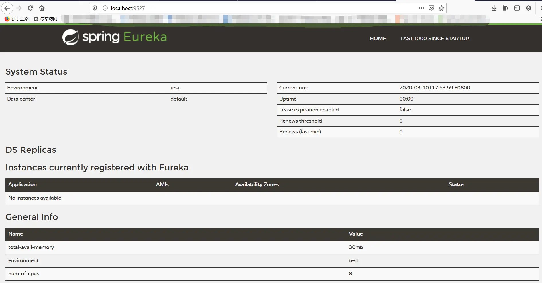This screenshot has width=542, height=283.
Task: Select the total-avail-memory row label
Action: 31,247
